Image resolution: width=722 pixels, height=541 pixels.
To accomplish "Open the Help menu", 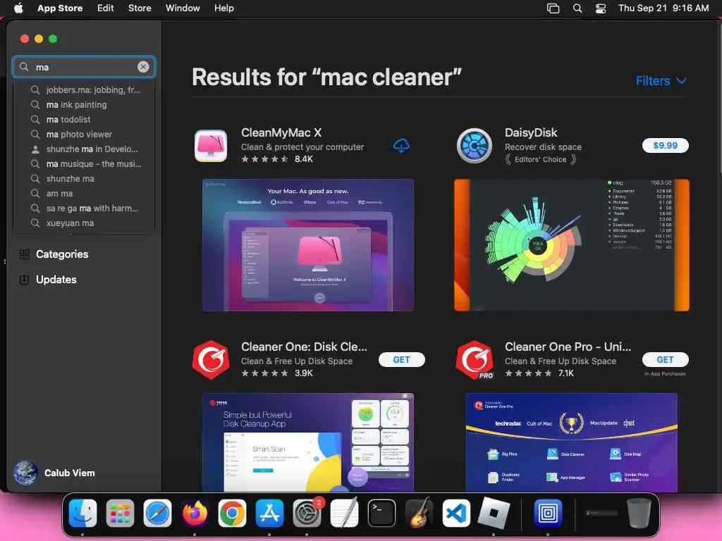I will click(x=224, y=8).
